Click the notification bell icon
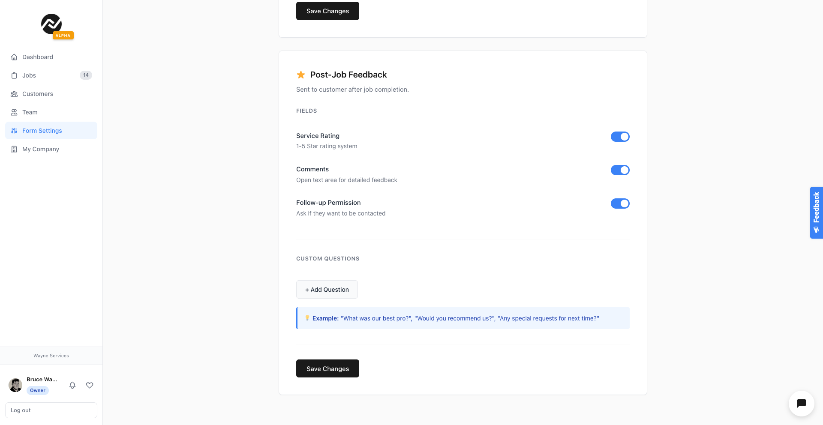 (72, 385)
